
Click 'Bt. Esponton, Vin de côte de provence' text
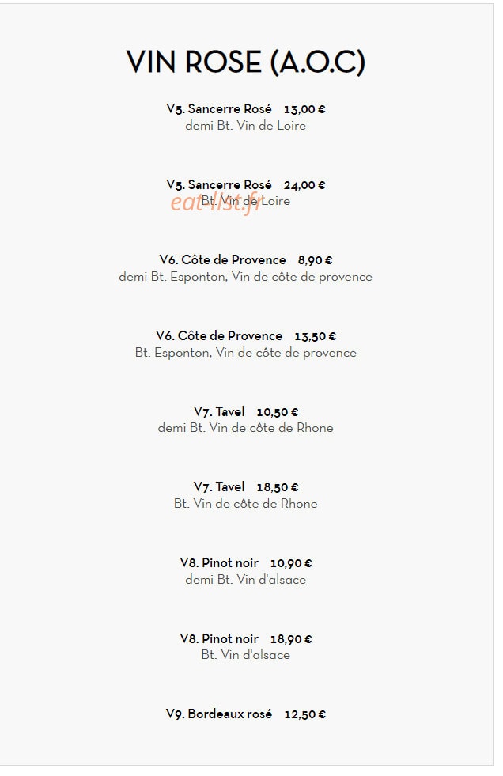tap(245, 353)
